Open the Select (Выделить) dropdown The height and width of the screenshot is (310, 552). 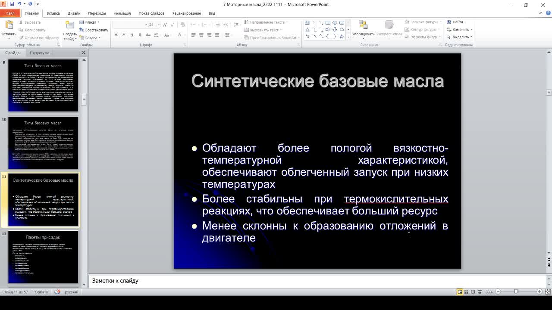(460, 37)
